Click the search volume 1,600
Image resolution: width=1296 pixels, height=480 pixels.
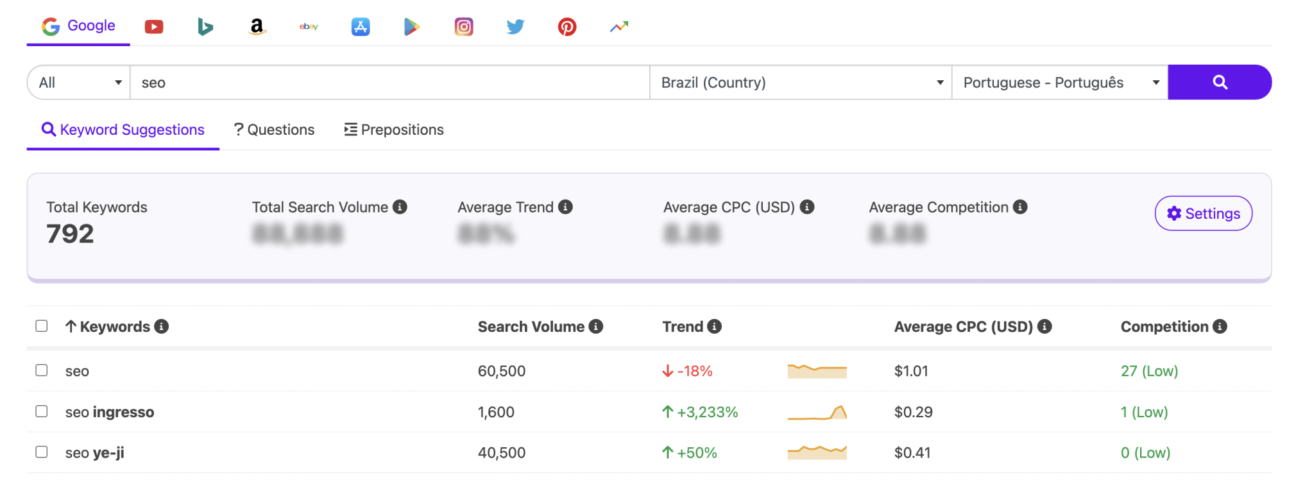(496, 412)
